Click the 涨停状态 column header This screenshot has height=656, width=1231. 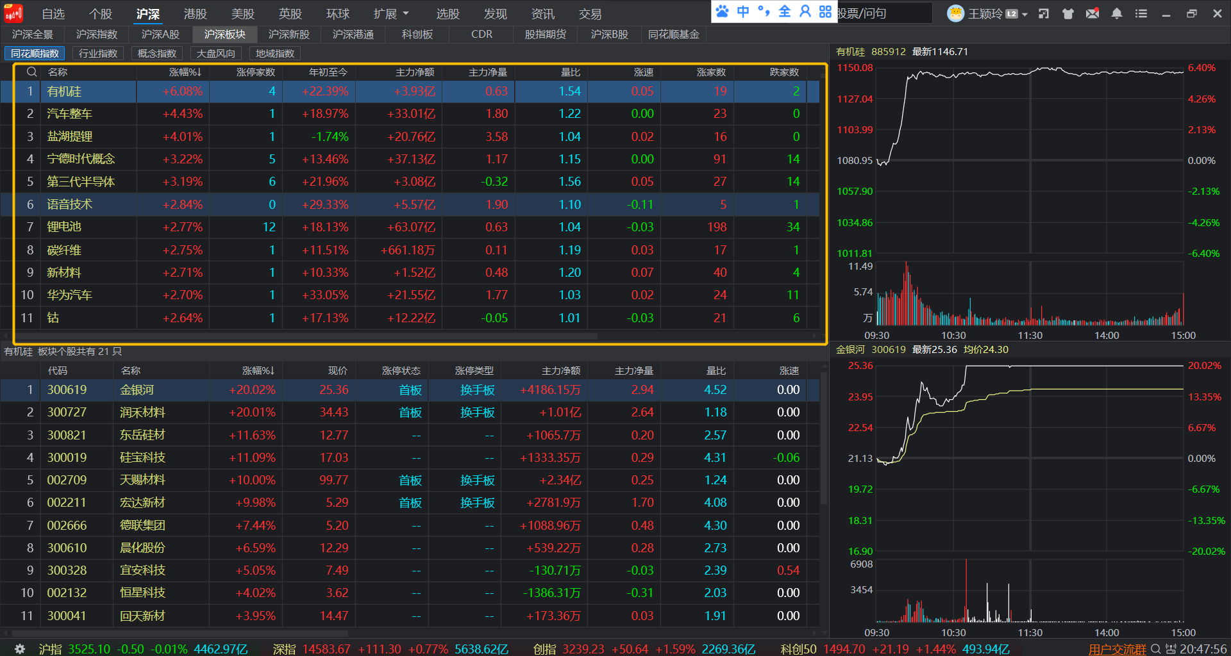point(401,370)
